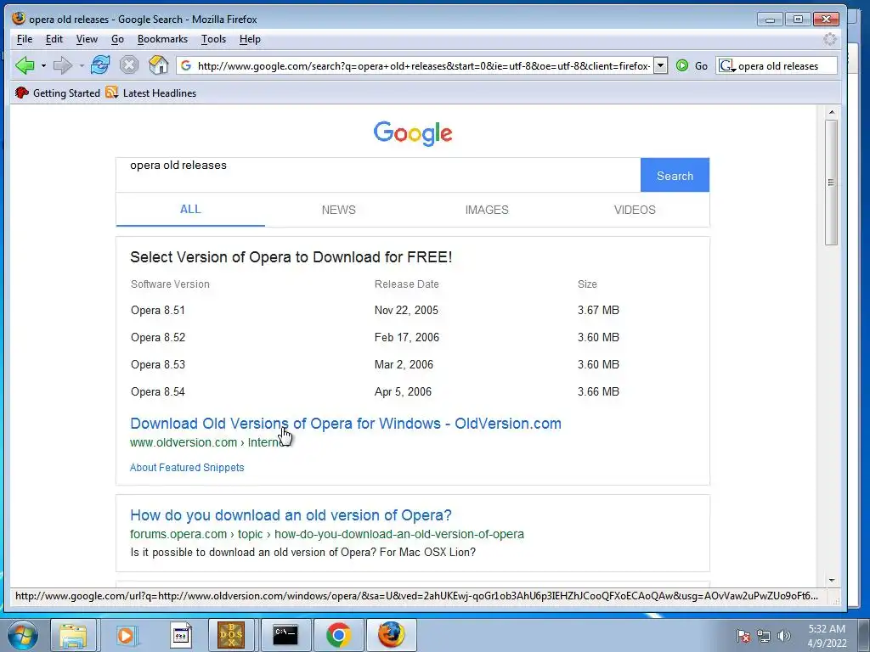
Task: Click the page scrollbar up arrow
Action: click(831, 112)
